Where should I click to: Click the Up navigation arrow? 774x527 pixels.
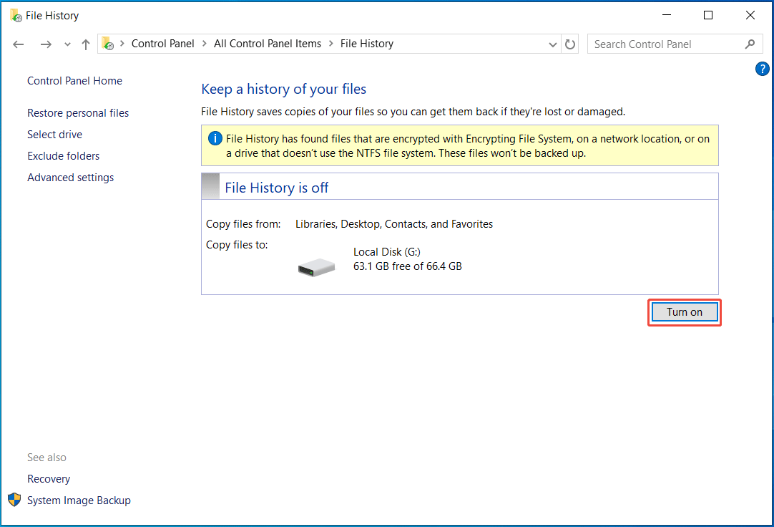pos(85,44)
